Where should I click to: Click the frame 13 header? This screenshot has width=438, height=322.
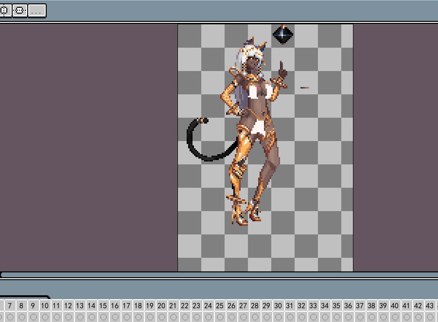point(80,305)
